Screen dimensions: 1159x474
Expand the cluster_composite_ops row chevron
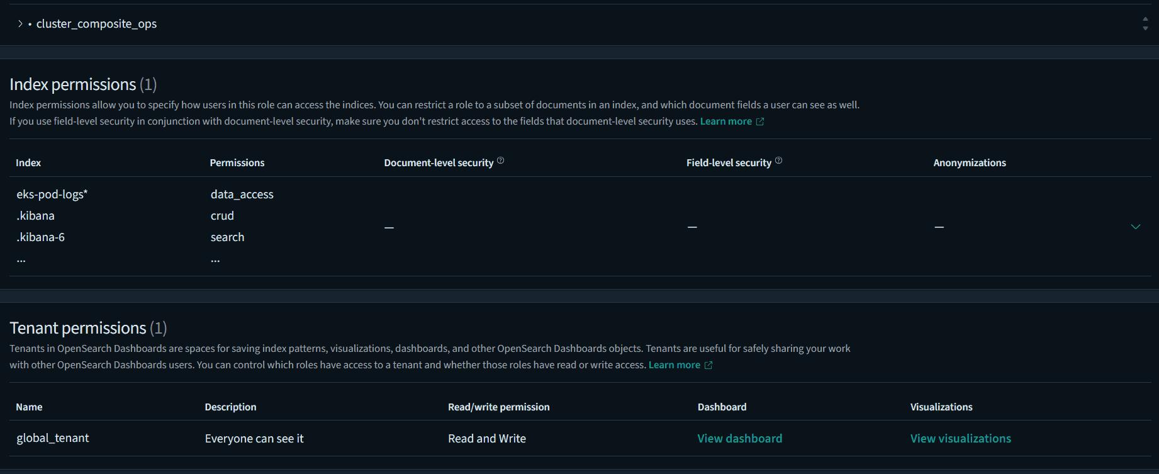click(x=20, y=24)
